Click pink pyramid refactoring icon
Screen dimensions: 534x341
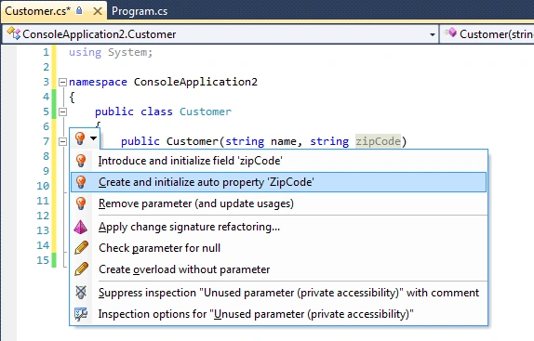pyautogui.click(x=81, y=227)
